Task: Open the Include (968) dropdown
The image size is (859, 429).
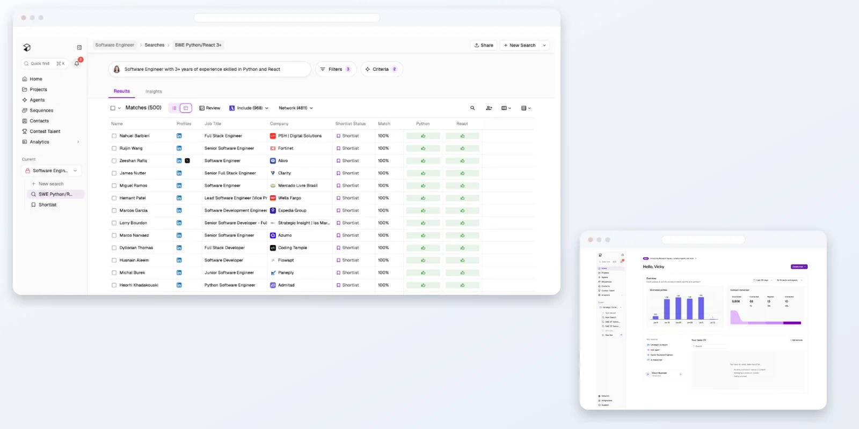Action: pos(249,108)
